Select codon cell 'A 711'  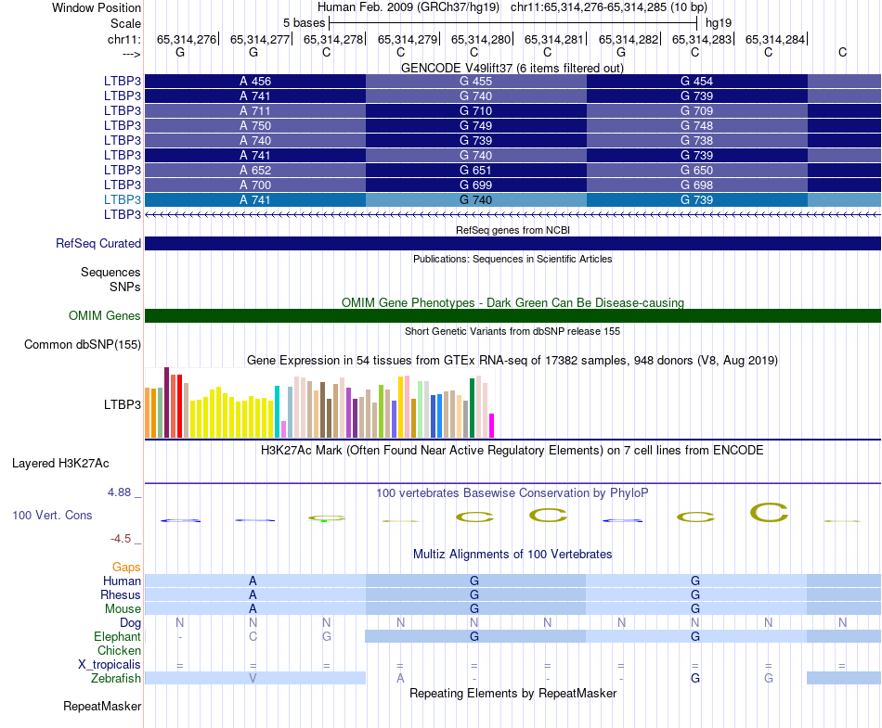(255, 110)
